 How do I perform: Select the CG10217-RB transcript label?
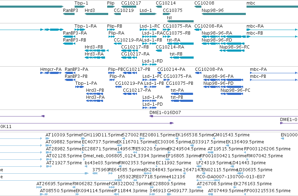pos(135,47)
